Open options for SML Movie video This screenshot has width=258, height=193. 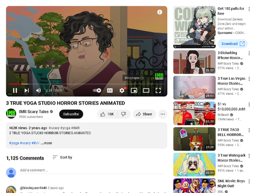coord(249,181)
